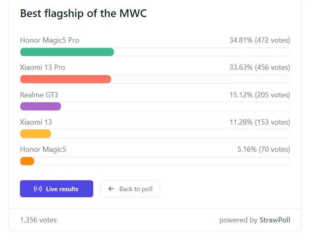Click the orange Honor Magic5 bar
The height and width of the screenshot is (235, 311).
[x=27, y=161]
